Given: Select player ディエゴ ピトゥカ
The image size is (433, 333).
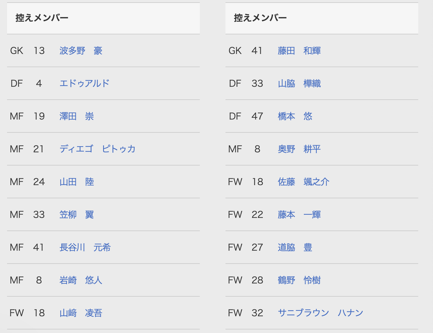Looking at the screenshot, I should [97, 149].
